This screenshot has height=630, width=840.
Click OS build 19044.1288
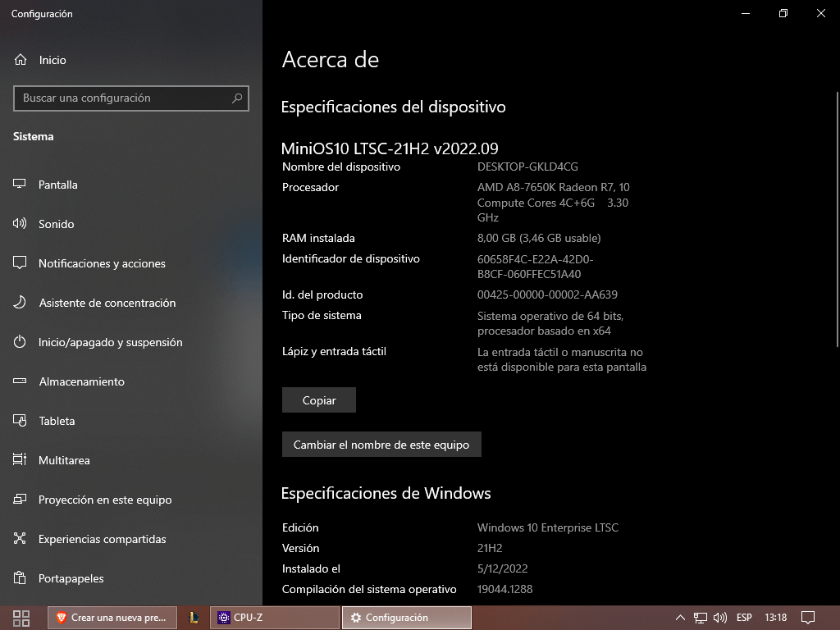[x=504, y=589]
